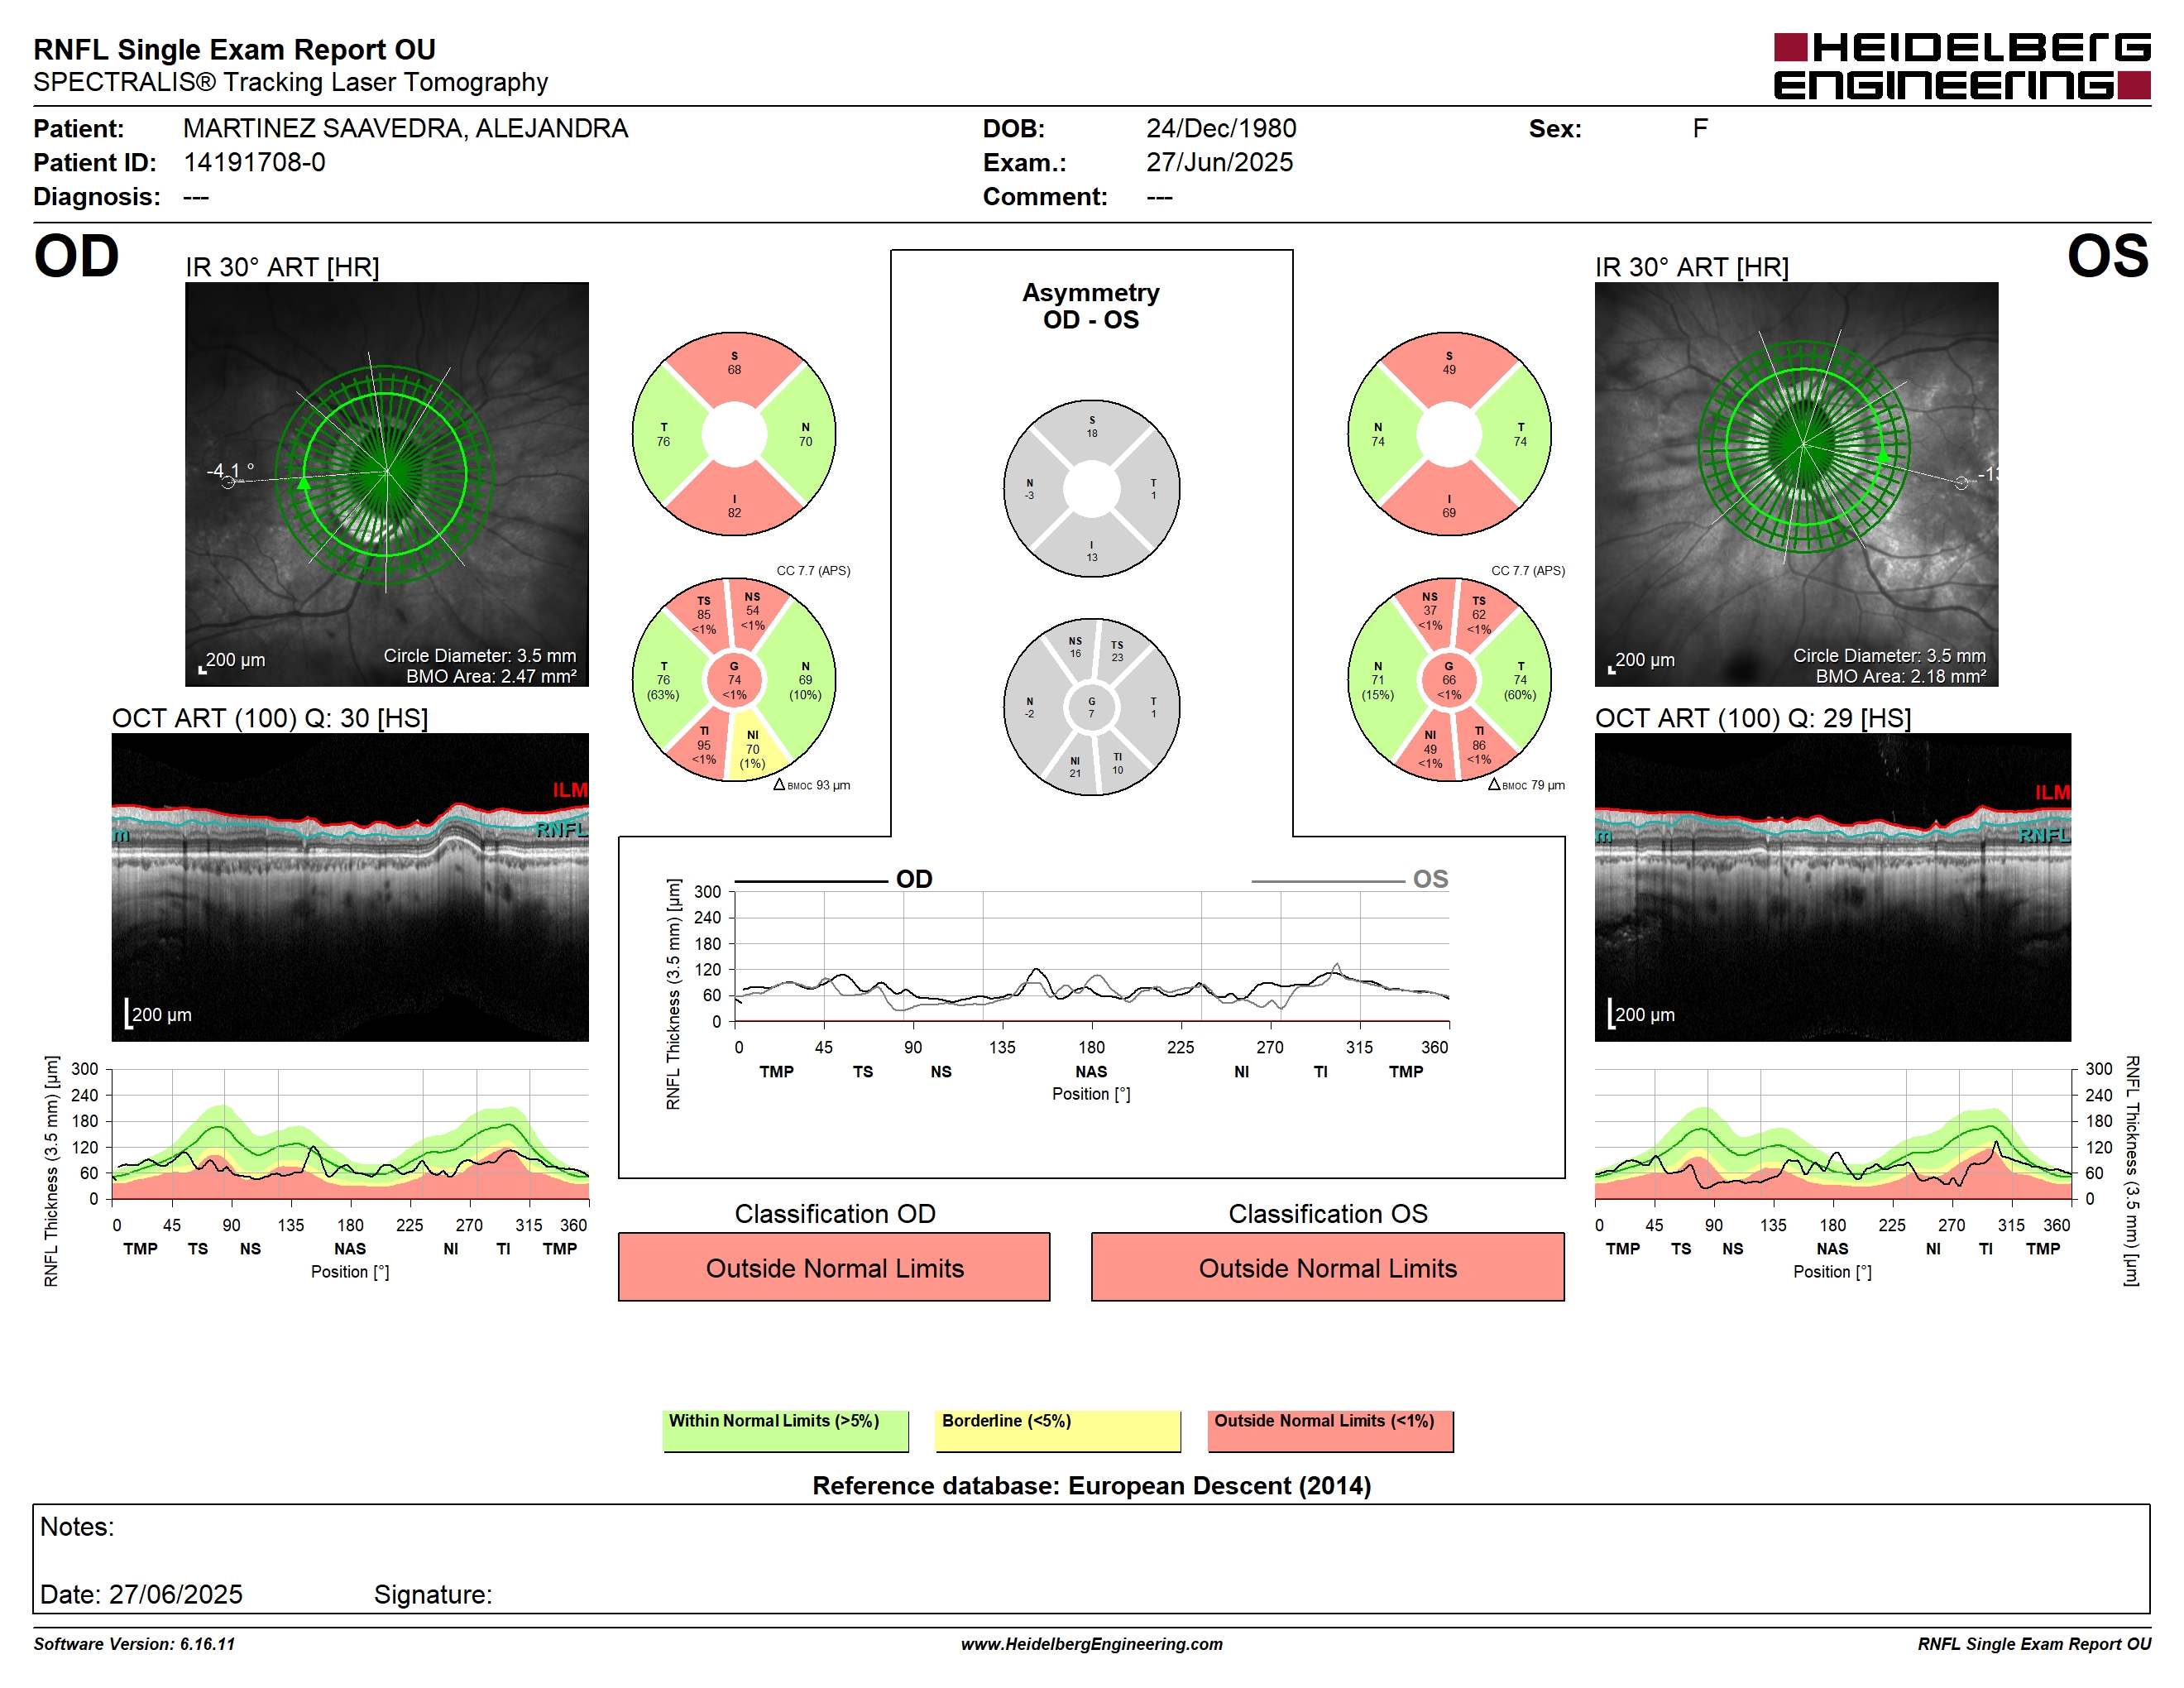2184x1688 pixels.
Task: Open www.HeidelbergEngineering.com footer link
Action: click(1092, 1644)
